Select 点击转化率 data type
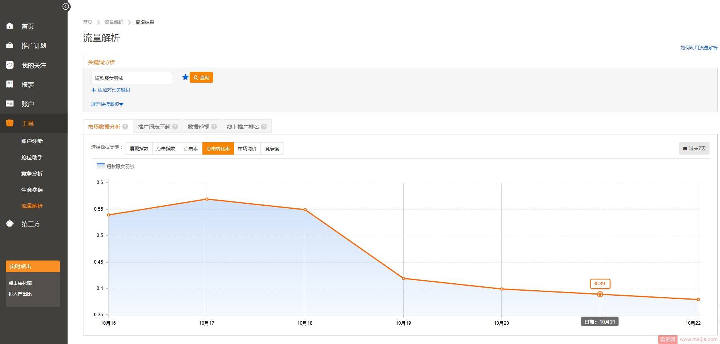 point(218,148)
